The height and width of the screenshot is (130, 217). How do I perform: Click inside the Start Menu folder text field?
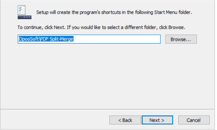point(90,39)
